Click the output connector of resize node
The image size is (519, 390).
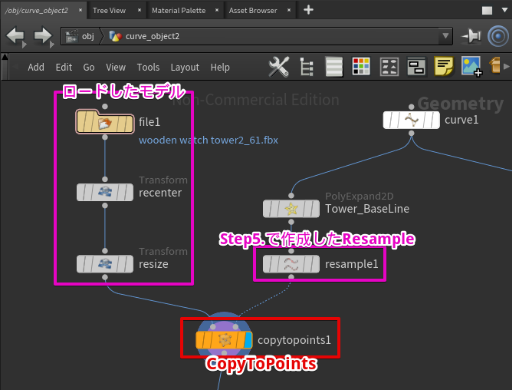point(105,277)
